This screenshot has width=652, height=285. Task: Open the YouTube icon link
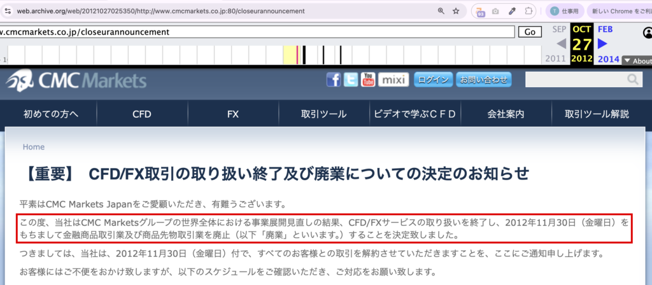point(367,80)
